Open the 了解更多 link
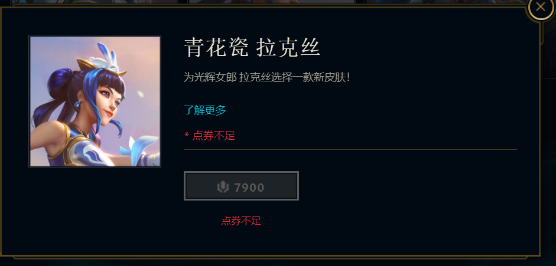Screen dimensions: 556x266 point(205,110)
